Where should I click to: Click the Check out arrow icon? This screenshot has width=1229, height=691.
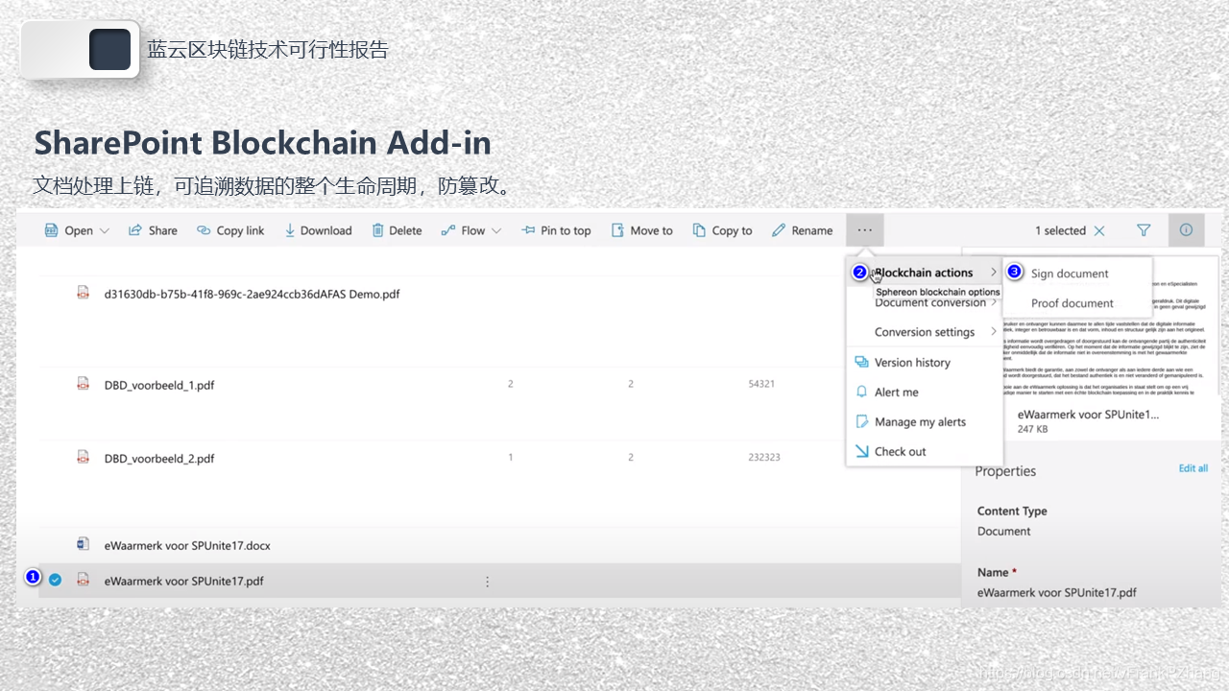[861, 452]
